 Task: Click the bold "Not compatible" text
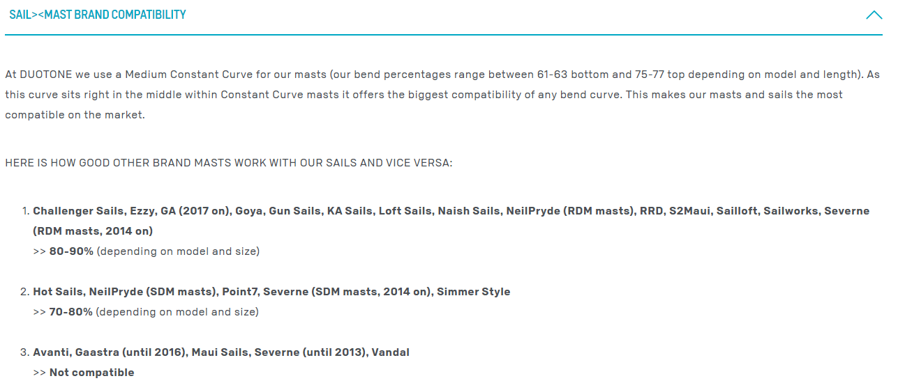click(x=91, y=373)
